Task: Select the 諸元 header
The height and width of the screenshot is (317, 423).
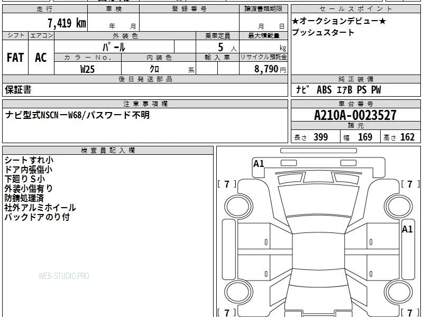Action: (x=355, y=125)
